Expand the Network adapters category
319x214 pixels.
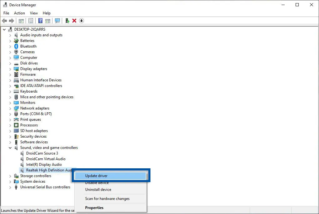point(10,108)
